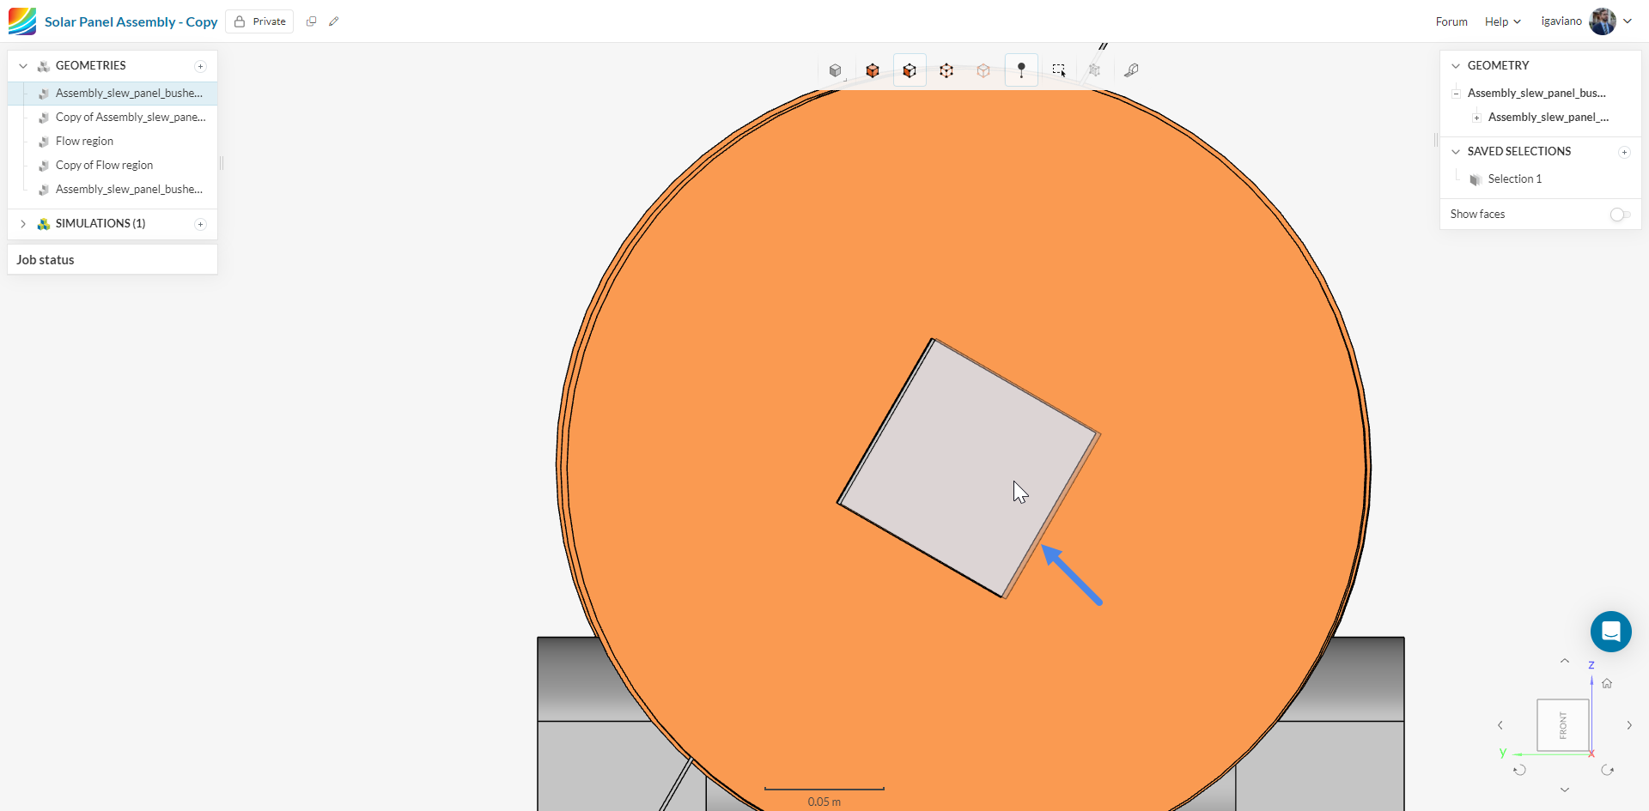Image resolution: width=1649 pixels, height=811 pixels.
Task: Click the SIMULATIONS (1) label
Action: pos(100,224)
